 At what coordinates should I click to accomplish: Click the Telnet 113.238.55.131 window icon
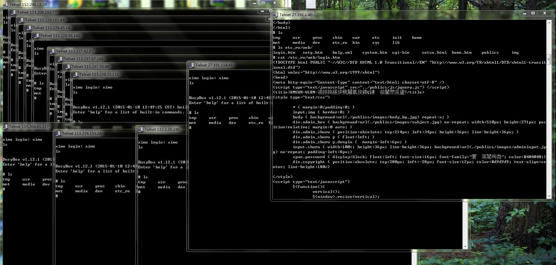tap(75, 74)
